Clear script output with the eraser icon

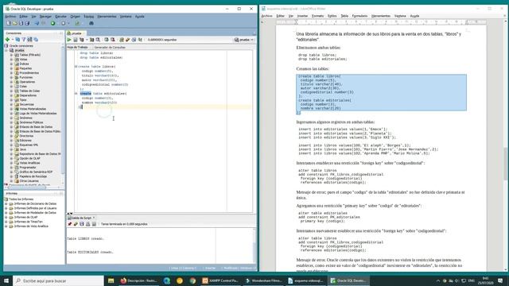click(x=76, y=224)
